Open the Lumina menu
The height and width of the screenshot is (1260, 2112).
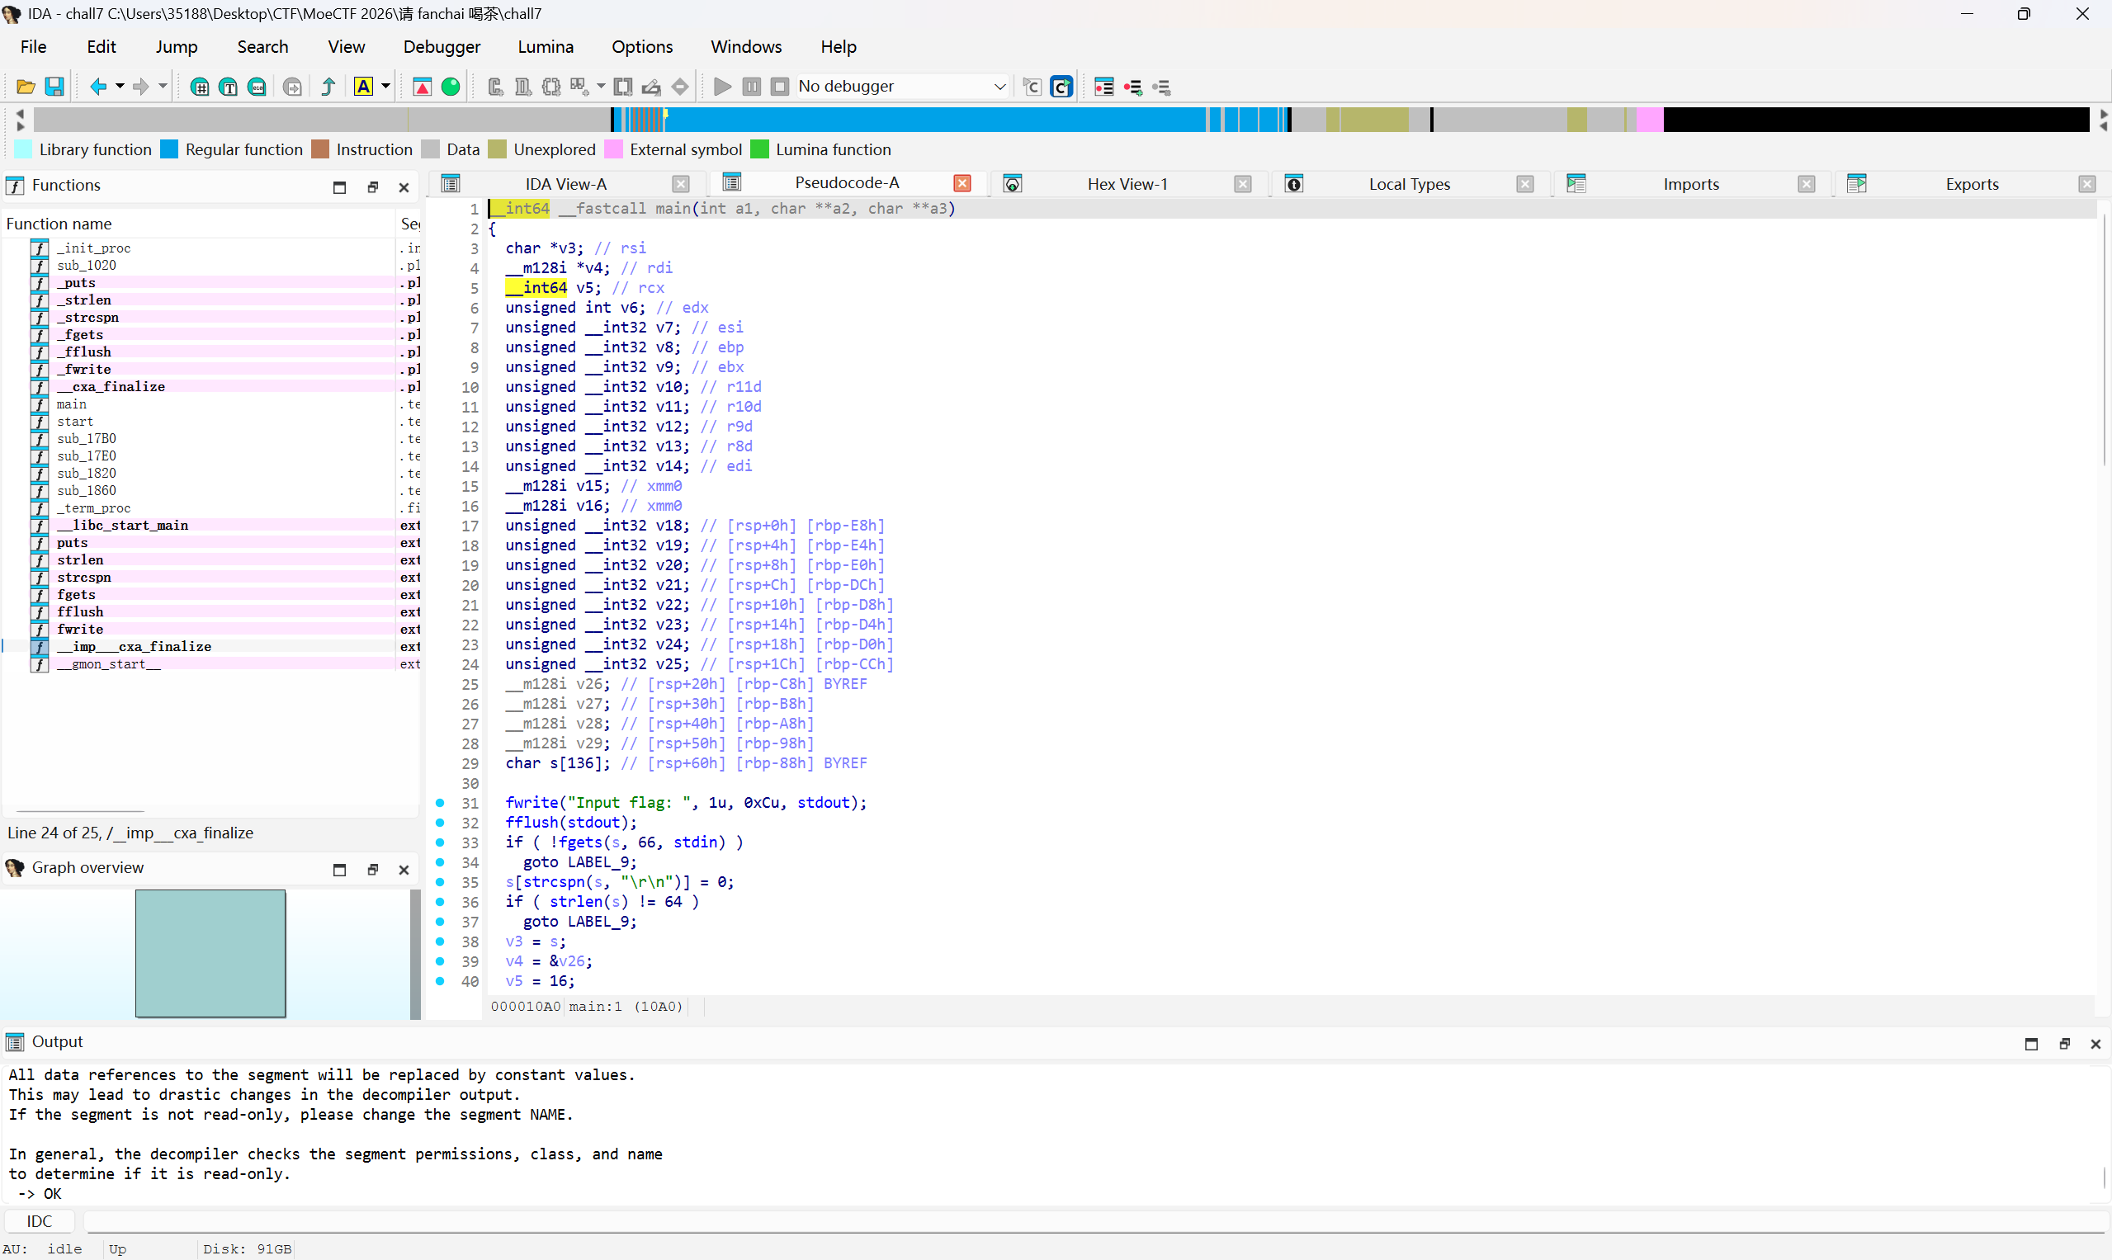pyautogui.click(x=546, y=47)
